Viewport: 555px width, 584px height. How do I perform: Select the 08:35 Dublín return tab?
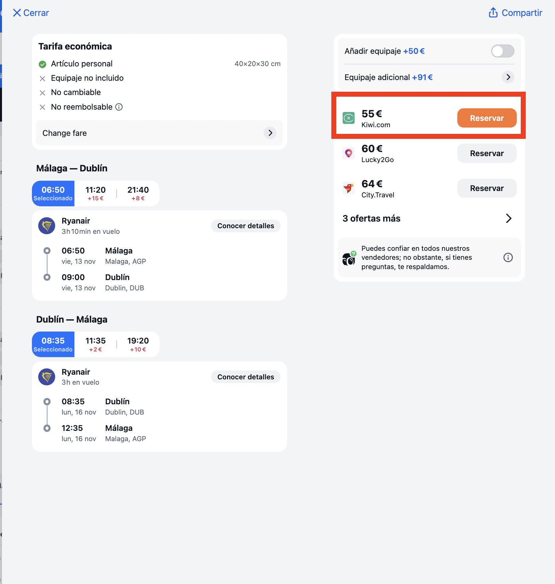[x=53, y=344]
